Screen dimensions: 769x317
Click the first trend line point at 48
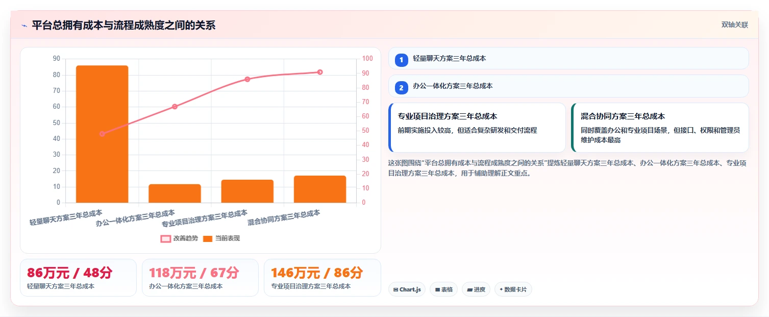102,134
